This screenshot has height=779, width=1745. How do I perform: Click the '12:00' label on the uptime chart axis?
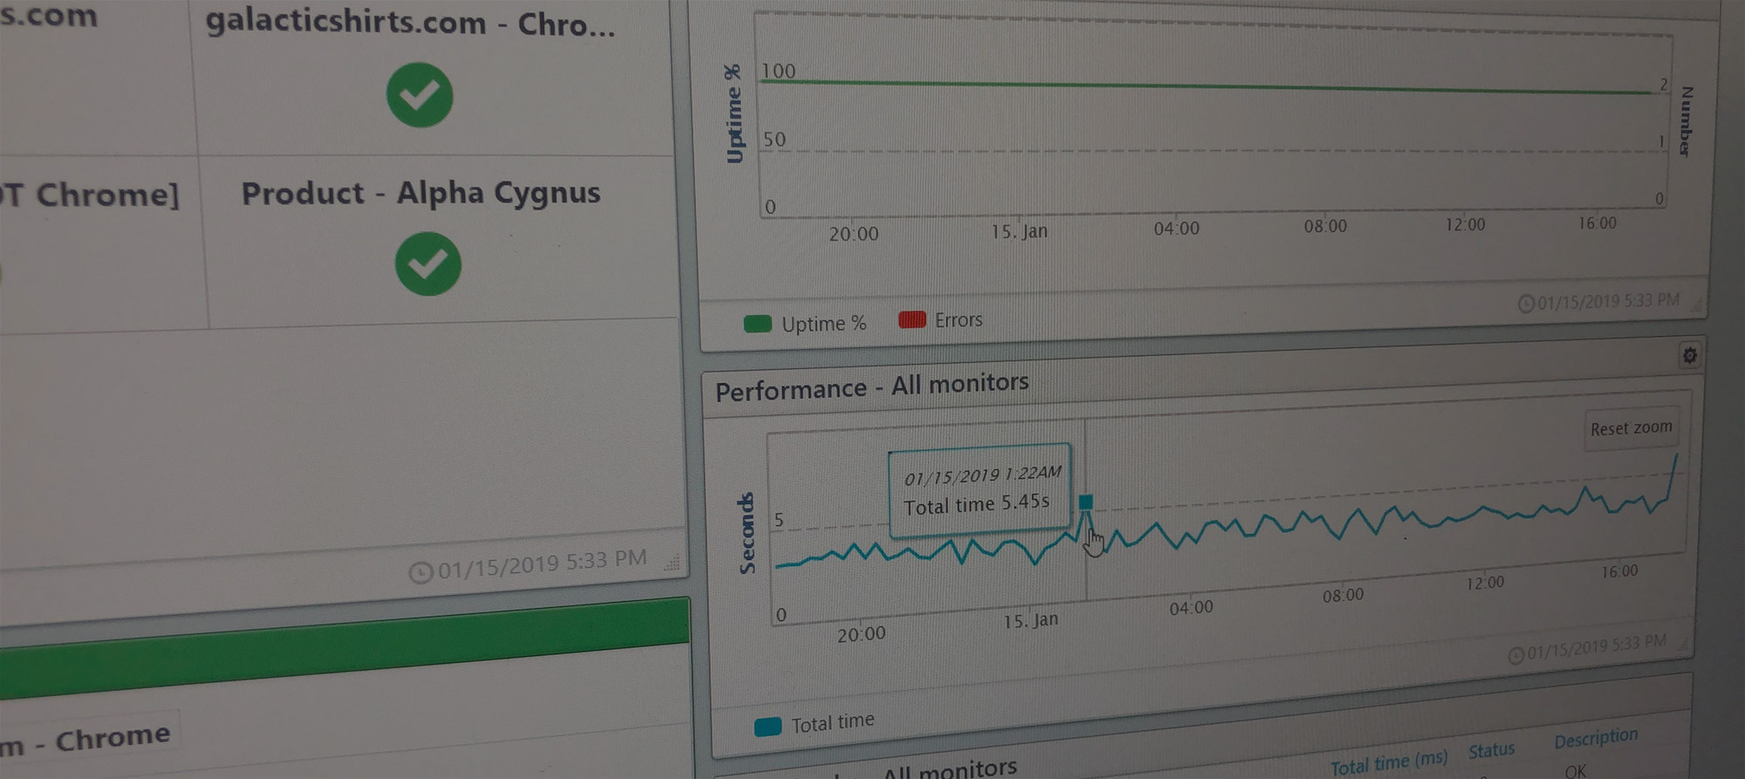[1465, 224]
